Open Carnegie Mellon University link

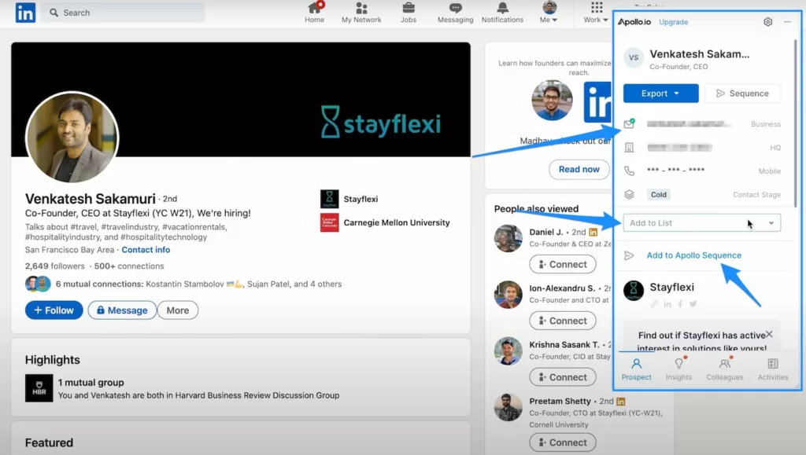click(x=397, y=222)
